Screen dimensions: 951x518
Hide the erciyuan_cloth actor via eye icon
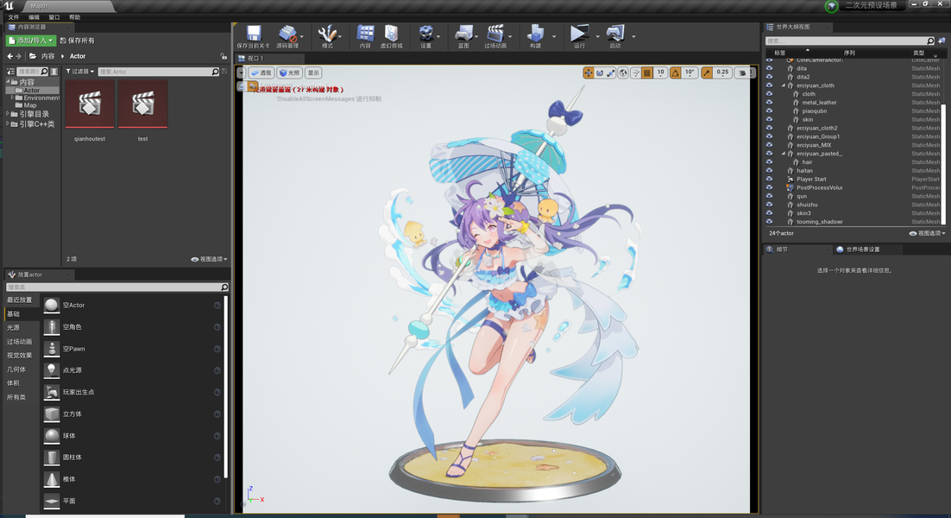(x=770, y=85)
